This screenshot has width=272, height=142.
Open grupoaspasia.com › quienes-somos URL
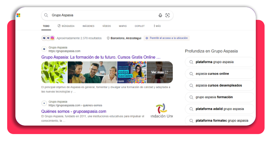click(75, 105)
